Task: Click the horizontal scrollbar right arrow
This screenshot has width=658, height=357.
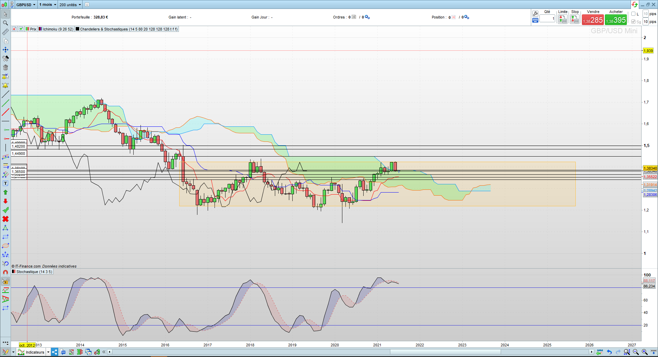Action: [x=591, y=352]
